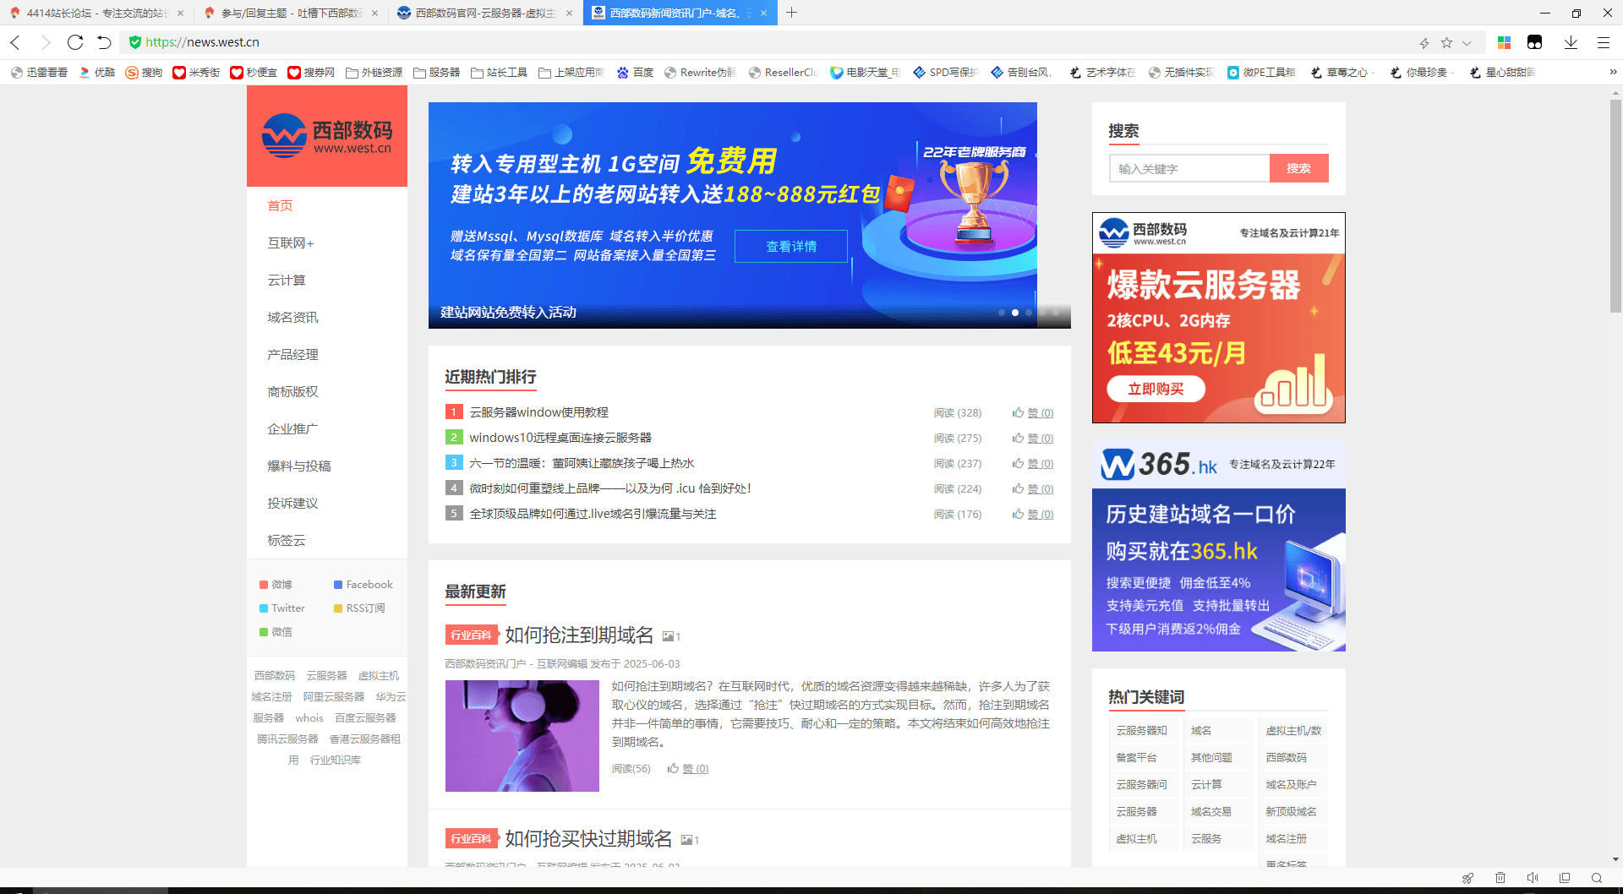The image size is (1623, 894).
Task: Select 域名资讯 in the left navigation
Action: [x=292, y=317]
